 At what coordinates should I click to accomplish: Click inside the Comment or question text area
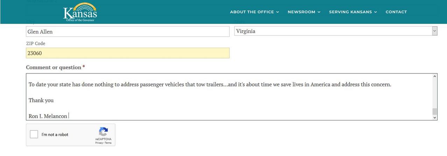point(229,97)
